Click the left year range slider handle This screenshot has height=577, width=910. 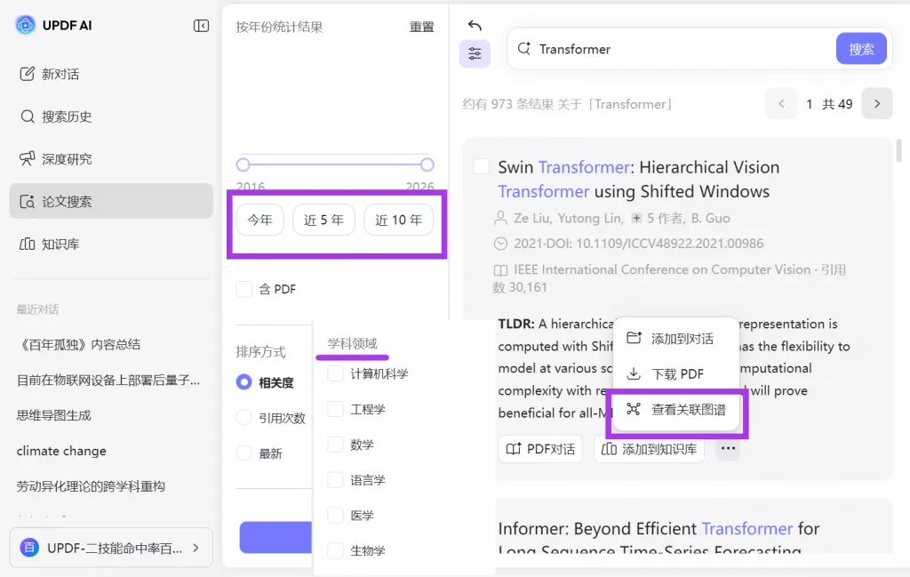pos(243,164)
